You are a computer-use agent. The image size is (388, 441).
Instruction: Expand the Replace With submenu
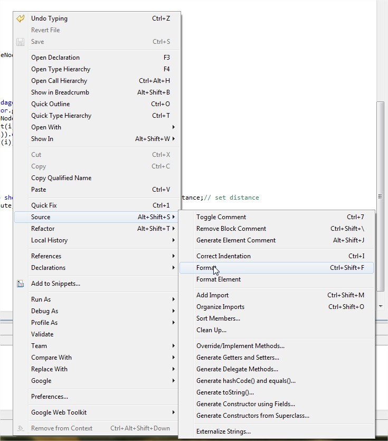97,369
